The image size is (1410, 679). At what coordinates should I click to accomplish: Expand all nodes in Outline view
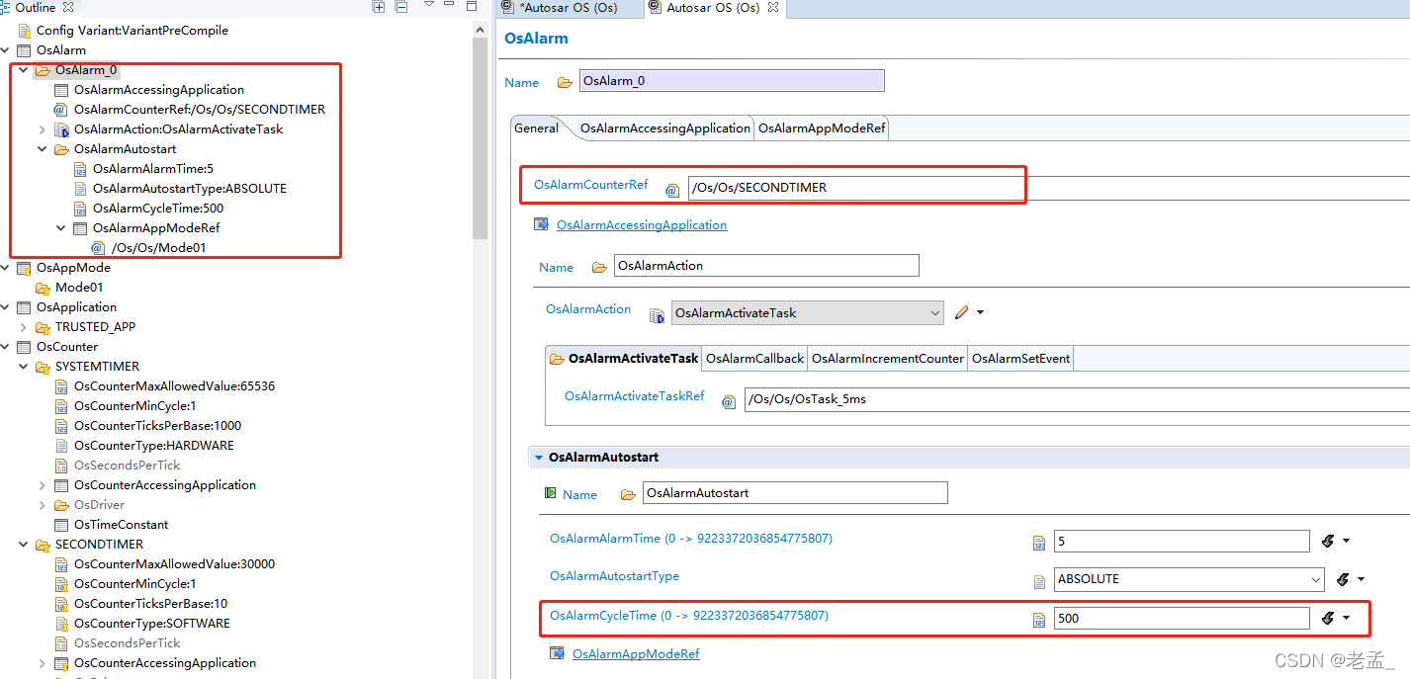pyautogui.click(x=379, y=7)
